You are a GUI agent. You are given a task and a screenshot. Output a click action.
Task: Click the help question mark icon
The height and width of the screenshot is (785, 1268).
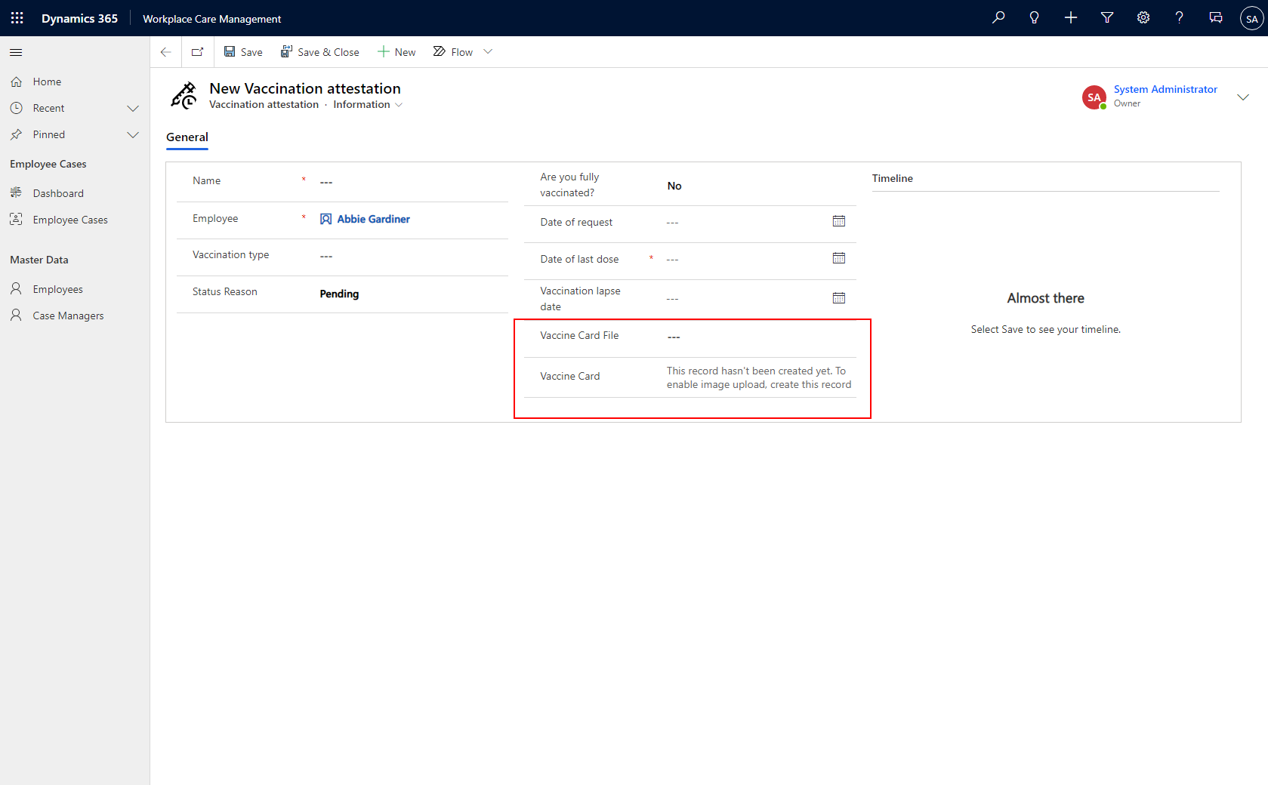click(1179, 18)
